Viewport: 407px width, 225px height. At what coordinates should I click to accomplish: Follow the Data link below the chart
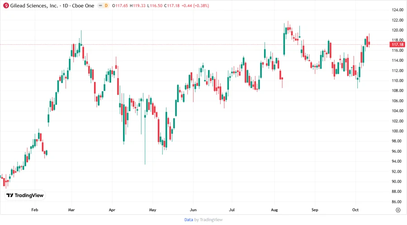coord(189,220)
